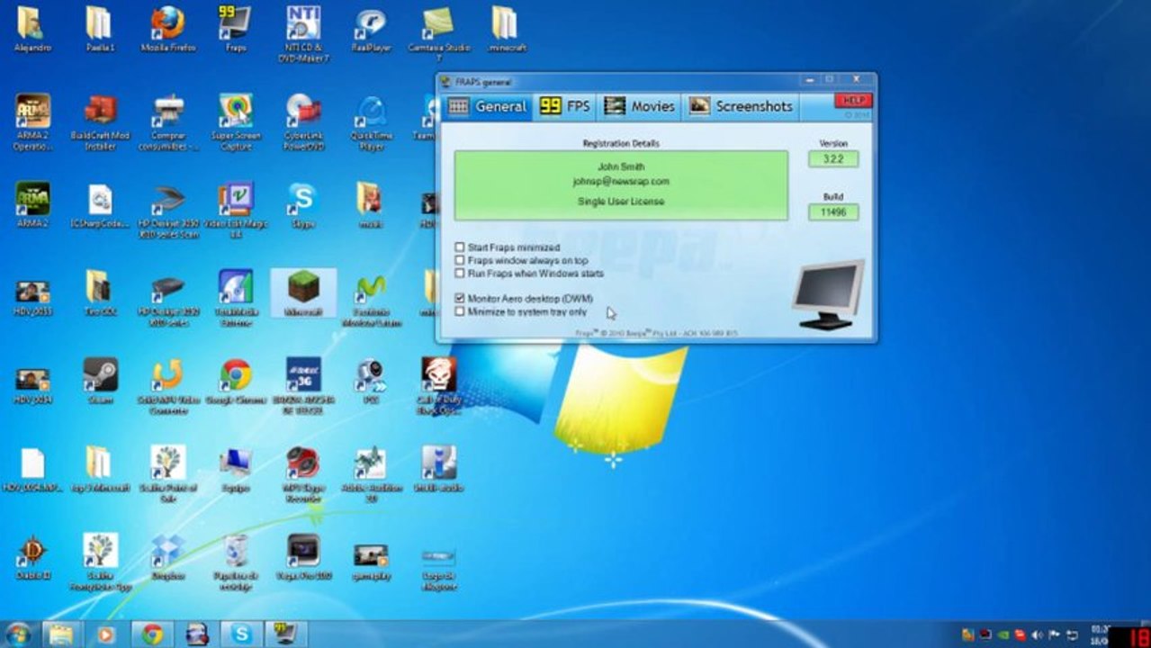Open the Action Center flag tray icon
This screenshot has height=648, width=1151.
click(x=1055, y=634)
